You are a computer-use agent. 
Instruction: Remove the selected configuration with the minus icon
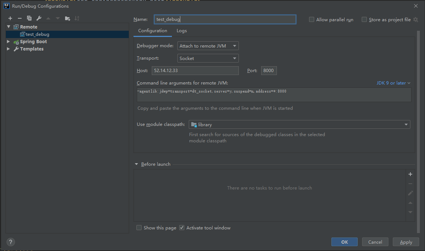(20, 18)
